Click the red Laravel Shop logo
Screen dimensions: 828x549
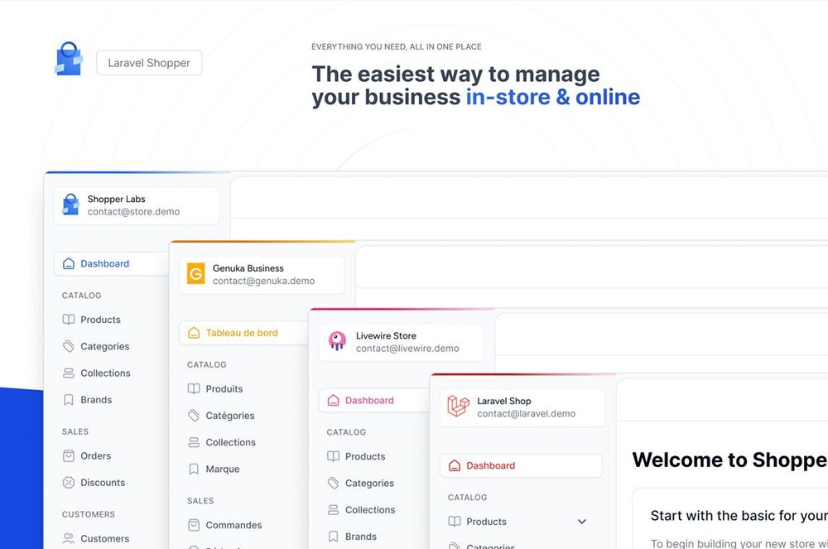[458, 407]
